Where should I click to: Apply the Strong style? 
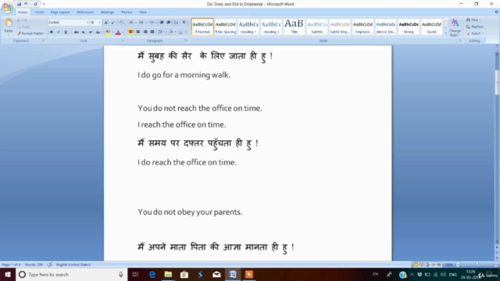click(x=409, y=27)
